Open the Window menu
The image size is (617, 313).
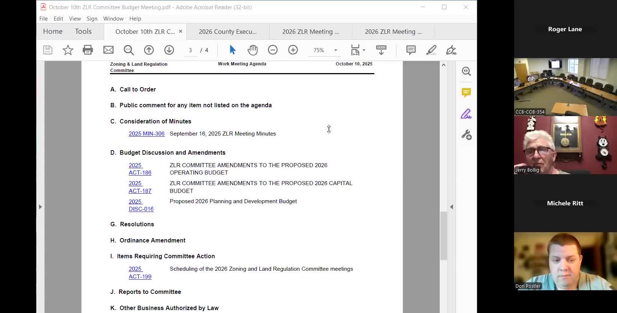click(x=113, y=19)
